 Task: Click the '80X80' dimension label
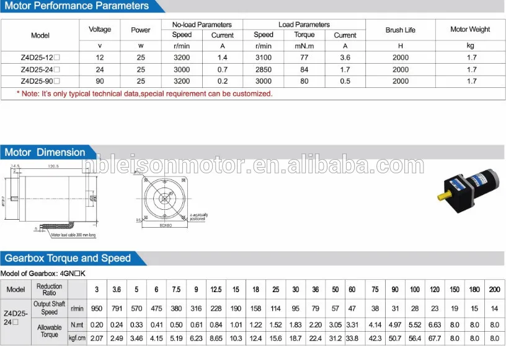click(x=166, y=225)
